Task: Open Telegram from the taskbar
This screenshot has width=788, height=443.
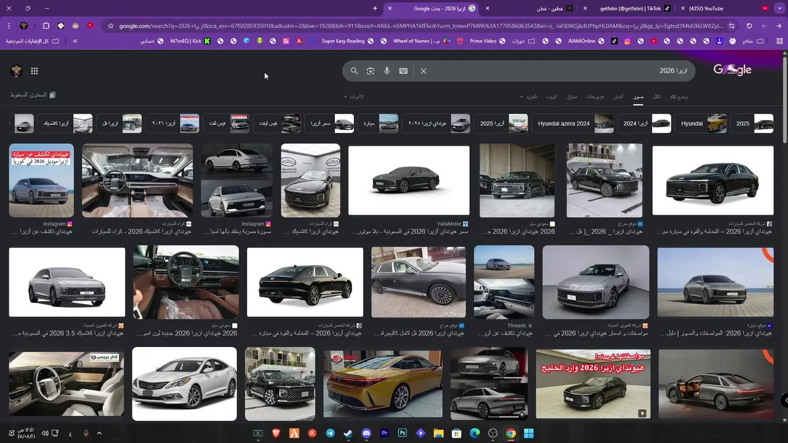Action: pos(330,433)
